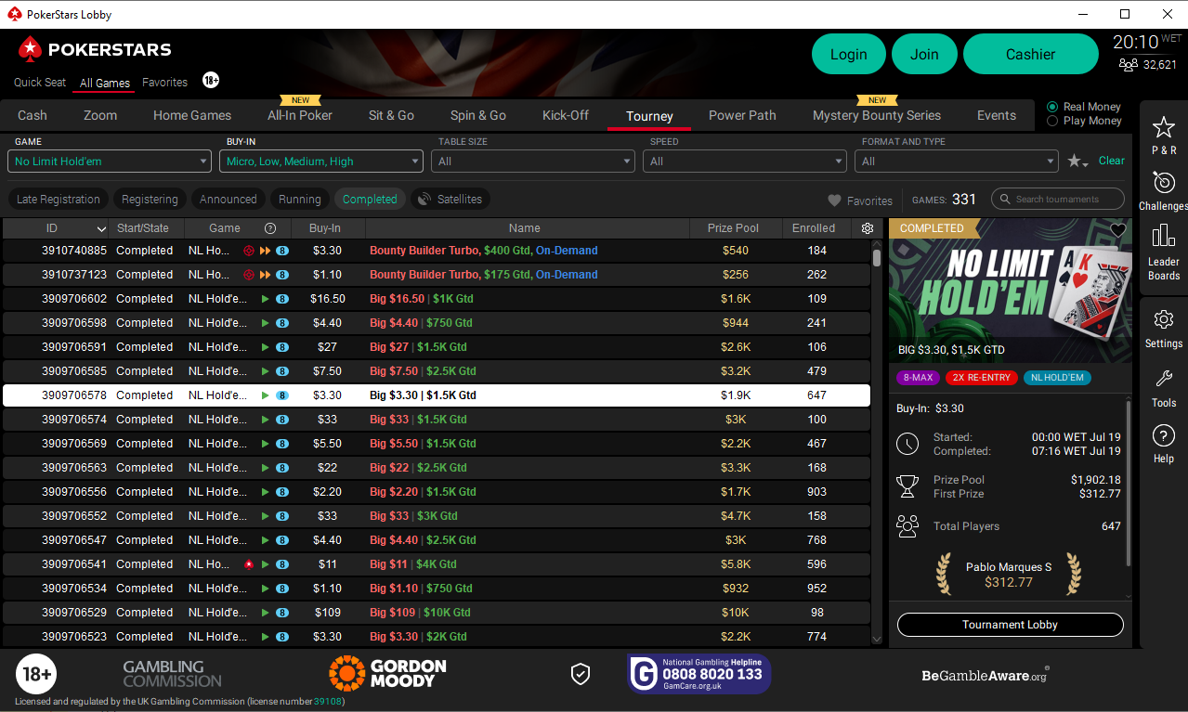Clear all filters
1188x712 pixels.
point(1112,161)
